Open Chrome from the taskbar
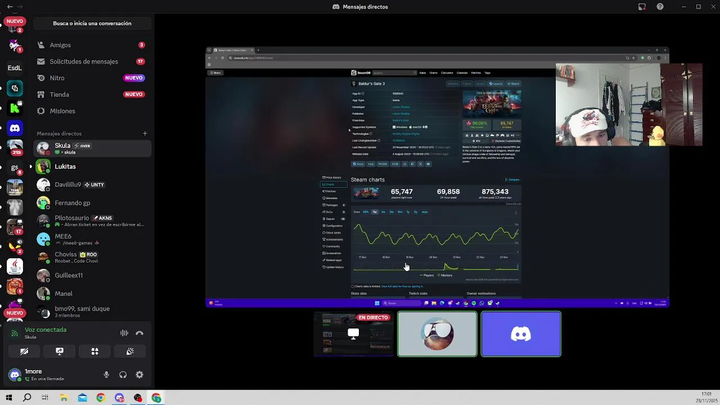Screen dimensions: 720x405 pyautogui.click(x=101, y=398)
